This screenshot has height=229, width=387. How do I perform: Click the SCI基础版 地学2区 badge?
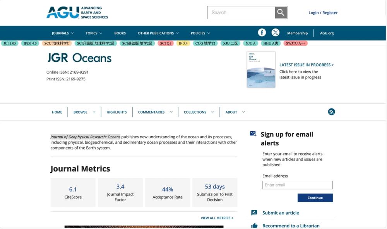[137, 43]
